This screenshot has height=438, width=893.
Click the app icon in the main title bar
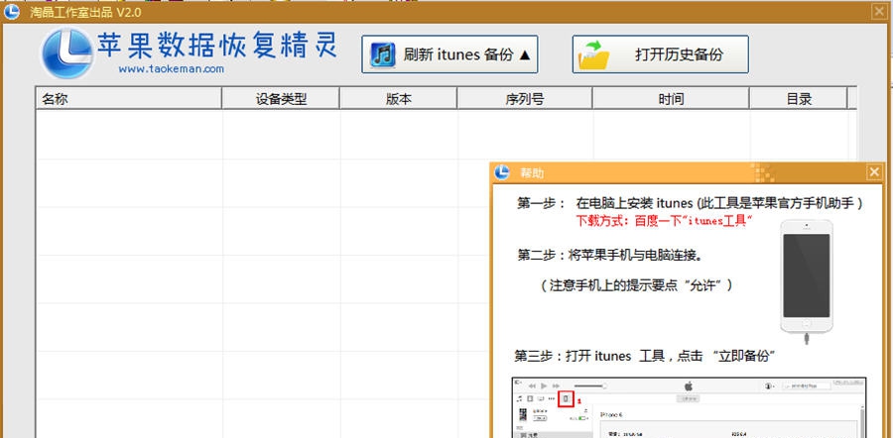[12, 11]
